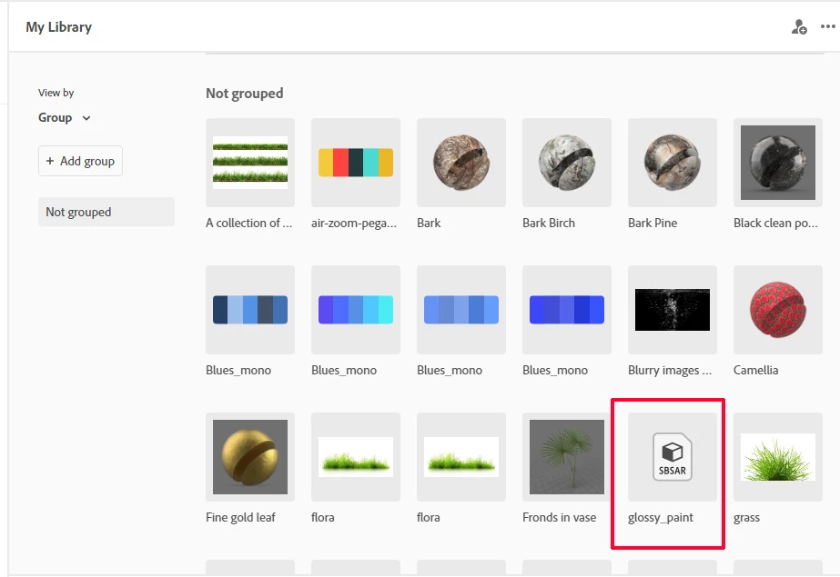Select the Bark Birch material thumbnail
This screenshot has width=840, height=577.
click(567, 163)
